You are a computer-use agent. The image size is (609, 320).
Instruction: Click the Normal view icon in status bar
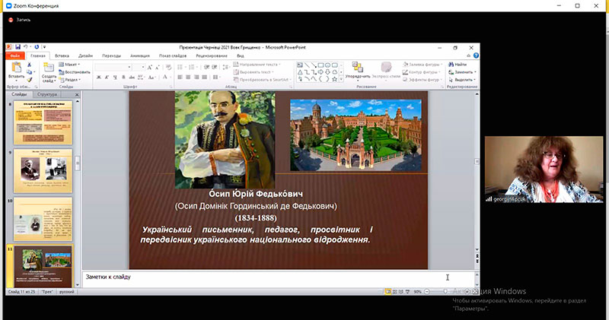[x=387, y=292]
